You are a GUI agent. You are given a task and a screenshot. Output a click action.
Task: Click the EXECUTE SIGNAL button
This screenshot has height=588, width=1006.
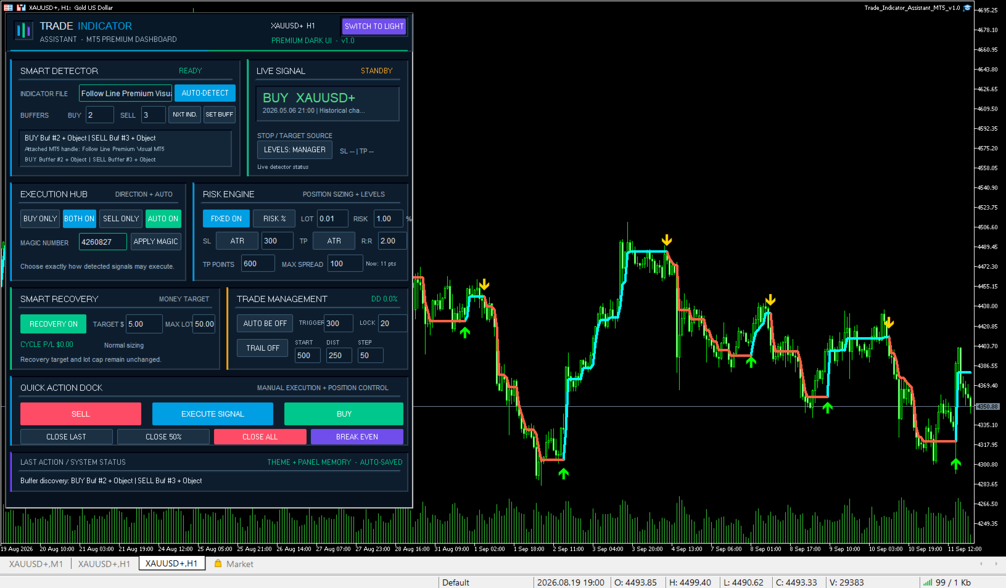click(213, 414)
